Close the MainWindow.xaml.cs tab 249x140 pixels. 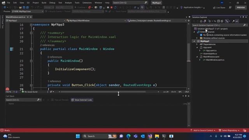click(31, 17)
